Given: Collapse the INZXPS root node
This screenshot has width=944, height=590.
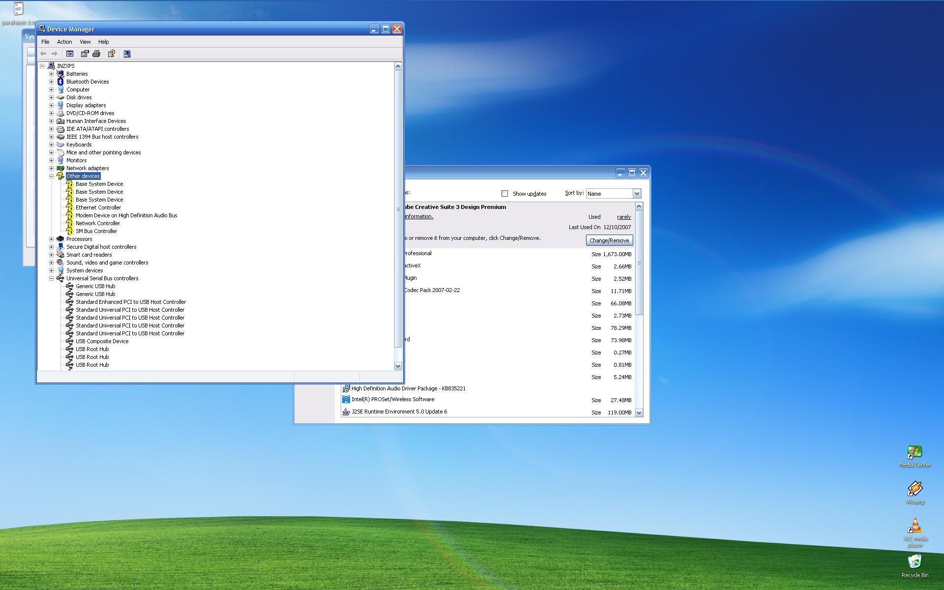Looking at the screenshot, I should (x=42, y=66).
